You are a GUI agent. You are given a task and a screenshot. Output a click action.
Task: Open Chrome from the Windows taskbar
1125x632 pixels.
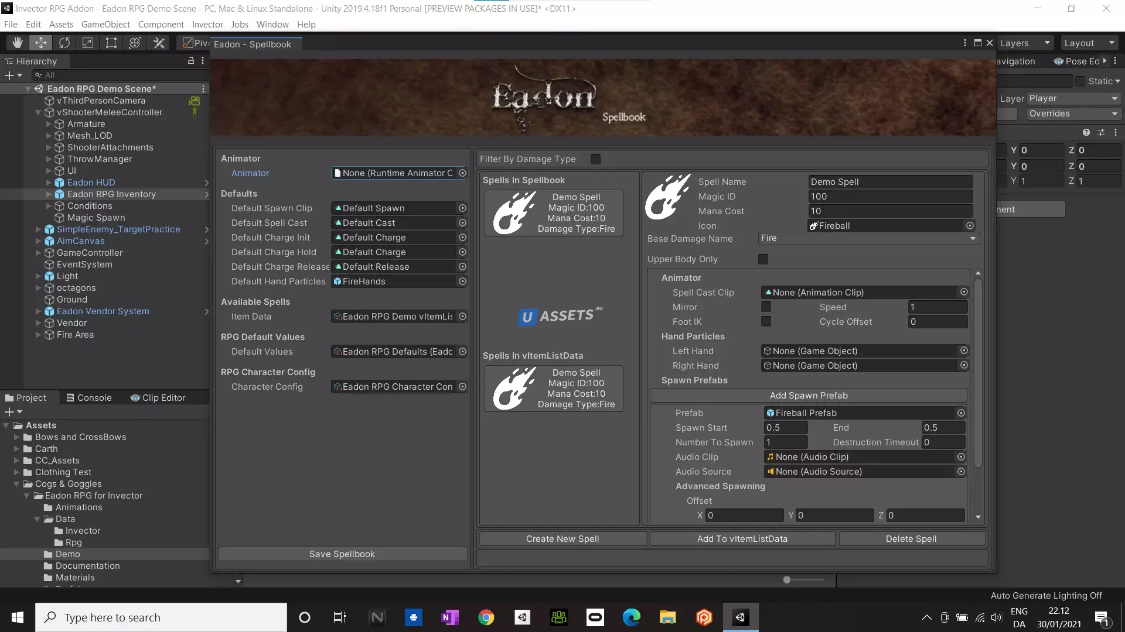(486, 617)
